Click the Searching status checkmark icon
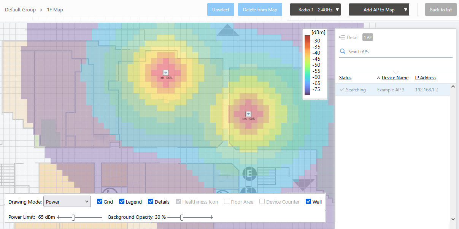This screenshot has width=459, height=229. [x=342, y=90]
